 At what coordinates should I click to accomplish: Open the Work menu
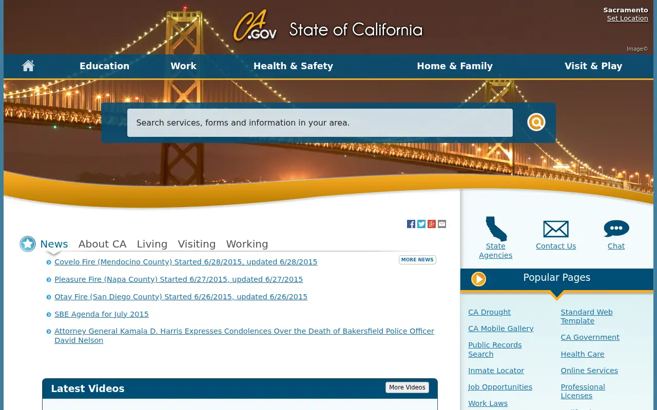tap(184, 66)
